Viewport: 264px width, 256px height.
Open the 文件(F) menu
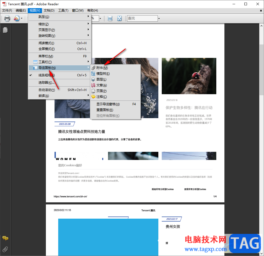[x=7, y=11]
